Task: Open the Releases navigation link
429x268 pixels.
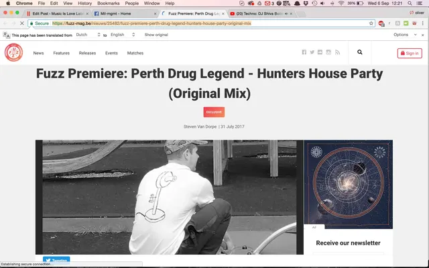Action: tap(87, 53)
